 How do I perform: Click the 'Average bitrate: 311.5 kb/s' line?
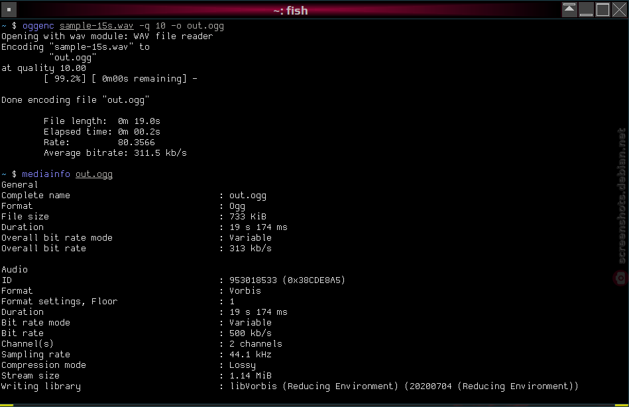[x=115, y=153]
